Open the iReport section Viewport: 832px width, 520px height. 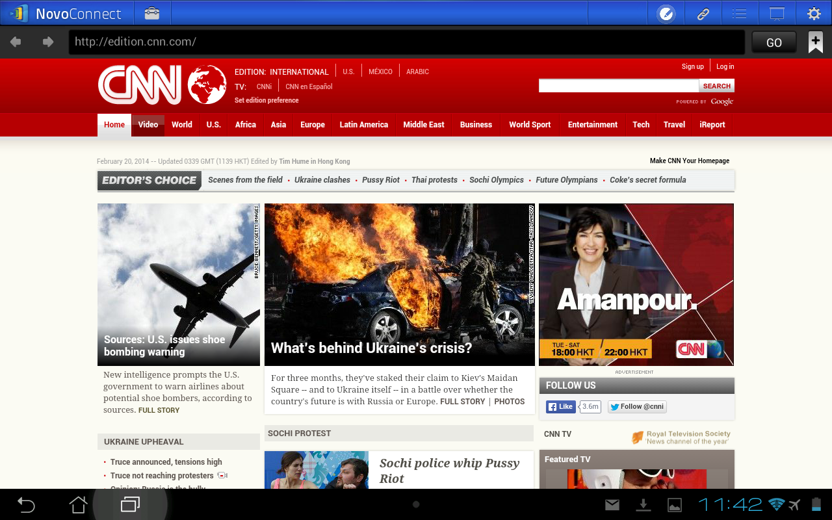pyautogui.click(x=712, y=125)
